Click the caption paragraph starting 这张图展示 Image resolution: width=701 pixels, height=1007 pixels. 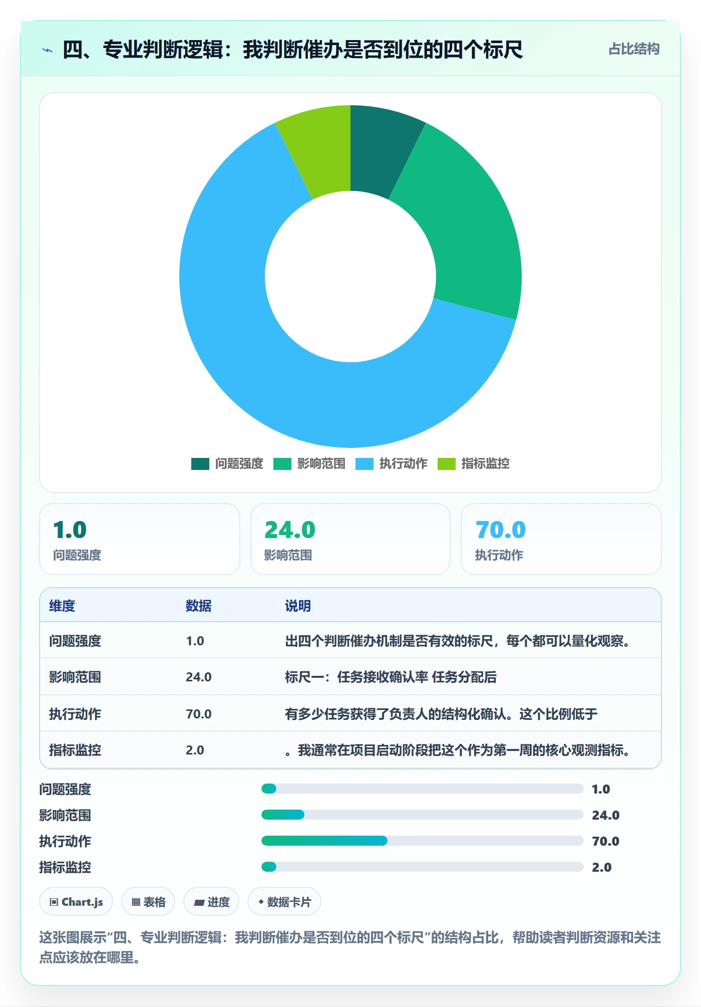[x=350, y=947]
